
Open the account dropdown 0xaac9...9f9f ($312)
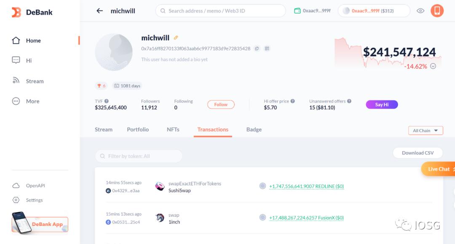(x=374, y=11)
